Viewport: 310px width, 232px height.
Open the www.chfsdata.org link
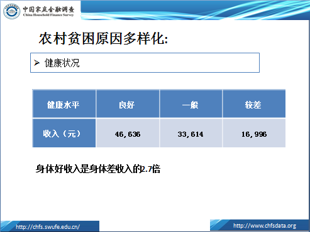pos(265,226)
